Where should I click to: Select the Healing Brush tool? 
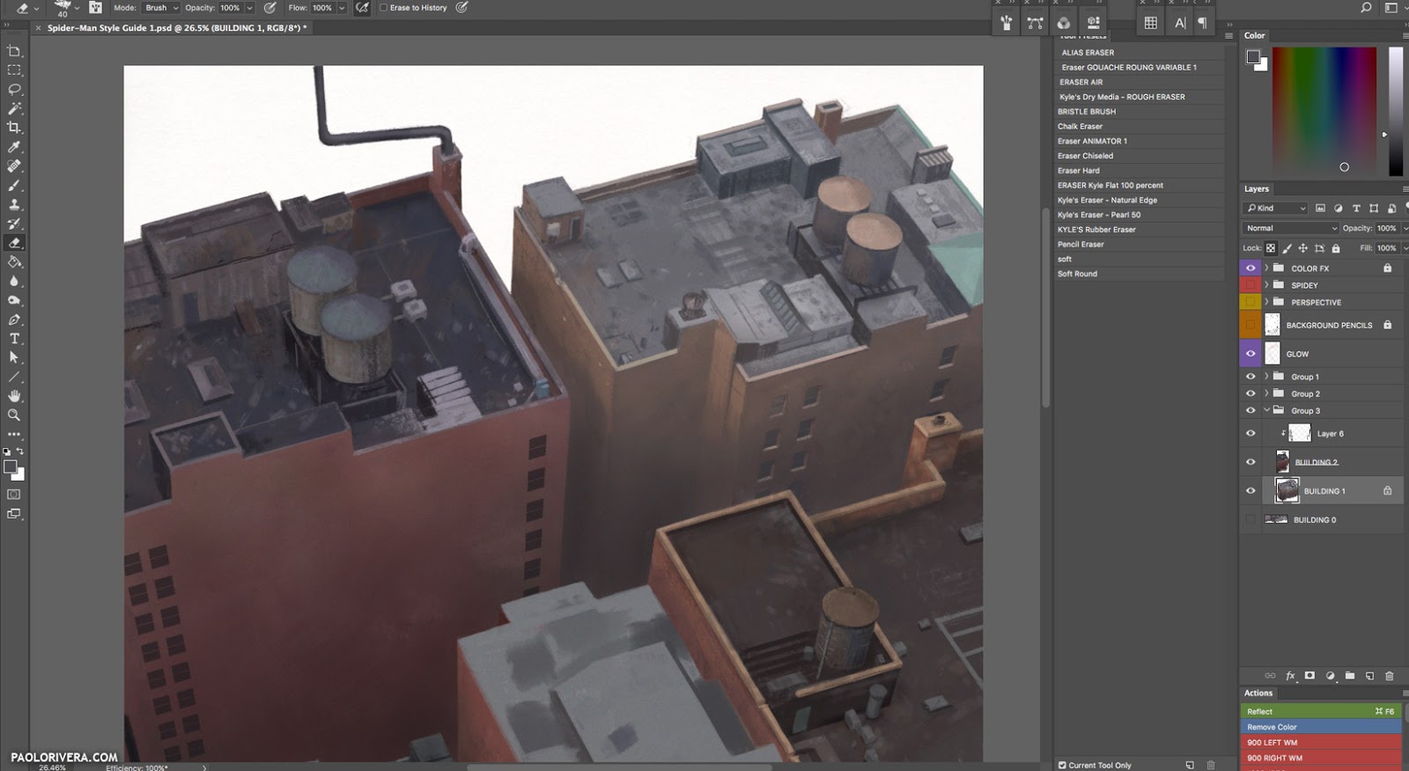(14, 166)
